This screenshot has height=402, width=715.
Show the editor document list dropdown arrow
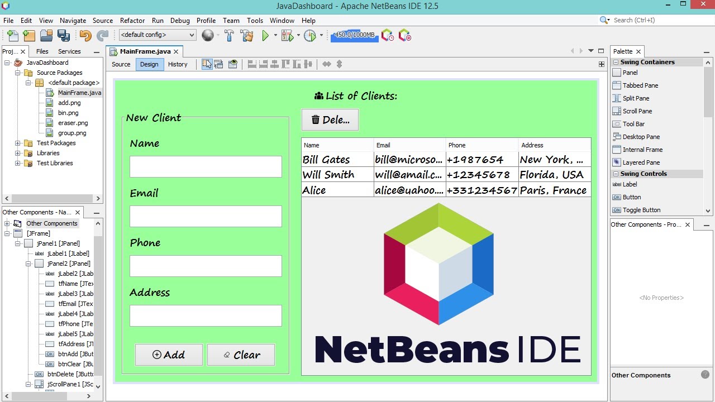pos(591,51)
